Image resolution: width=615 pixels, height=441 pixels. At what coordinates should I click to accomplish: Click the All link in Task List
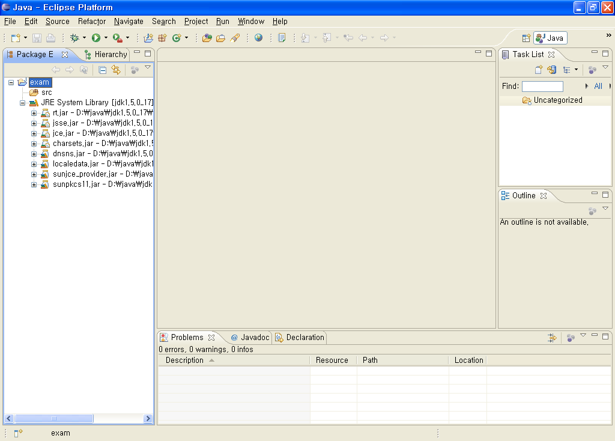click(x=598, y=87)
